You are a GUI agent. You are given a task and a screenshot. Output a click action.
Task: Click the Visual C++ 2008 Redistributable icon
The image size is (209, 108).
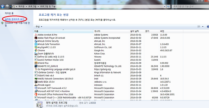pos(36,98)
